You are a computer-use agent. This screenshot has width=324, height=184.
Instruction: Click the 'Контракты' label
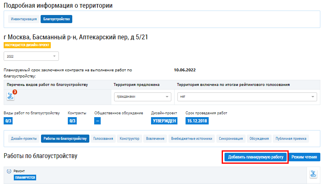point(77,113)
